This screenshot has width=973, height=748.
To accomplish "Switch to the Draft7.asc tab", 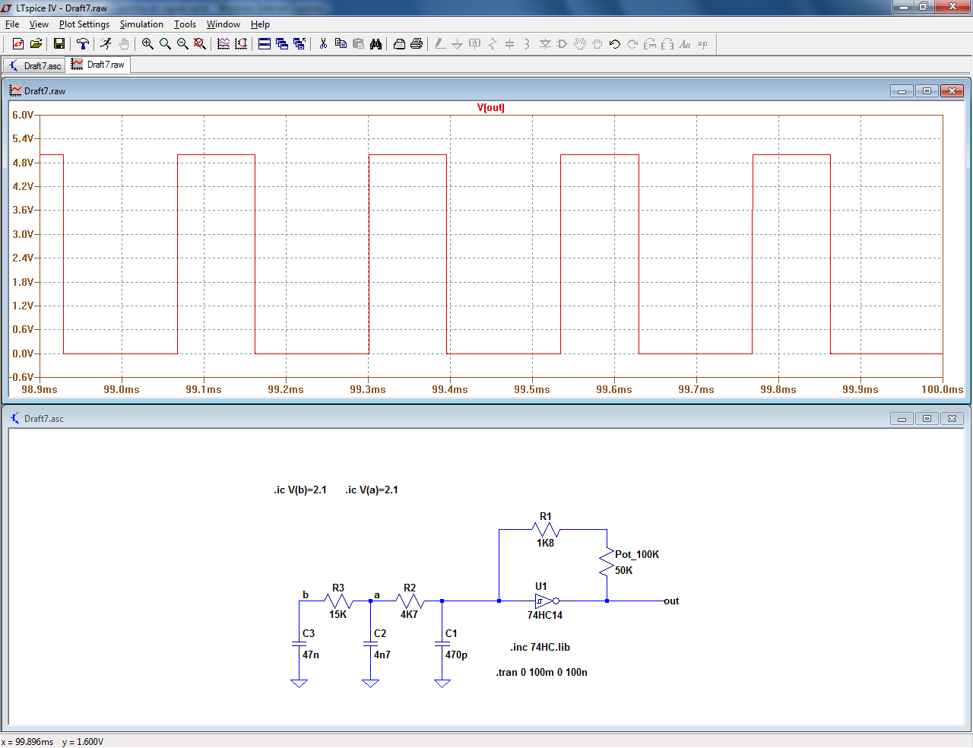I will [x=35, y=66].
